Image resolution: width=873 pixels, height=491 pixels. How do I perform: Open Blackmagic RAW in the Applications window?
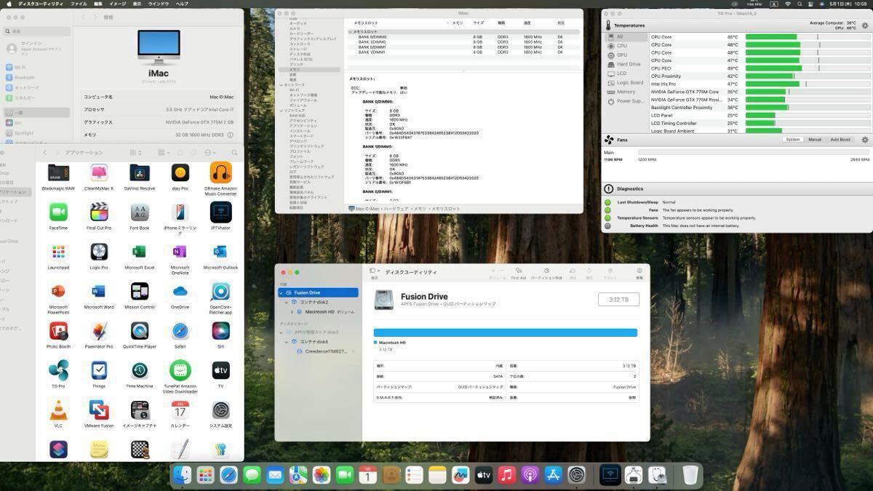click(58, 173)
